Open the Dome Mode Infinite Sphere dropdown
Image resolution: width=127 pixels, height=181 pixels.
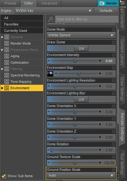pyautogui.click(x=81, y=35)
